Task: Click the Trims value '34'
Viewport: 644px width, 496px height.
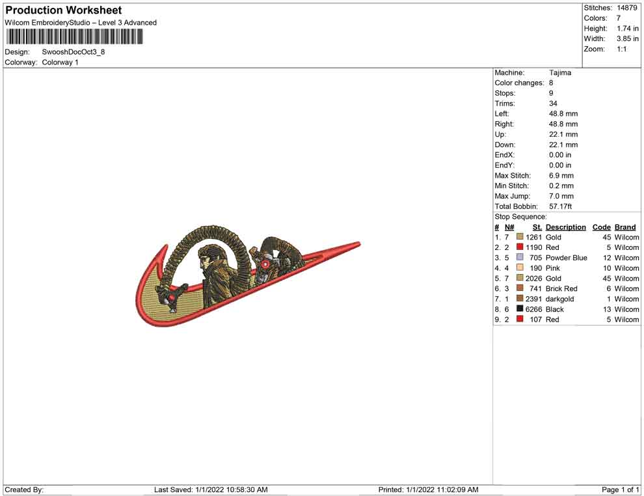Action: [x=553, y=103]
